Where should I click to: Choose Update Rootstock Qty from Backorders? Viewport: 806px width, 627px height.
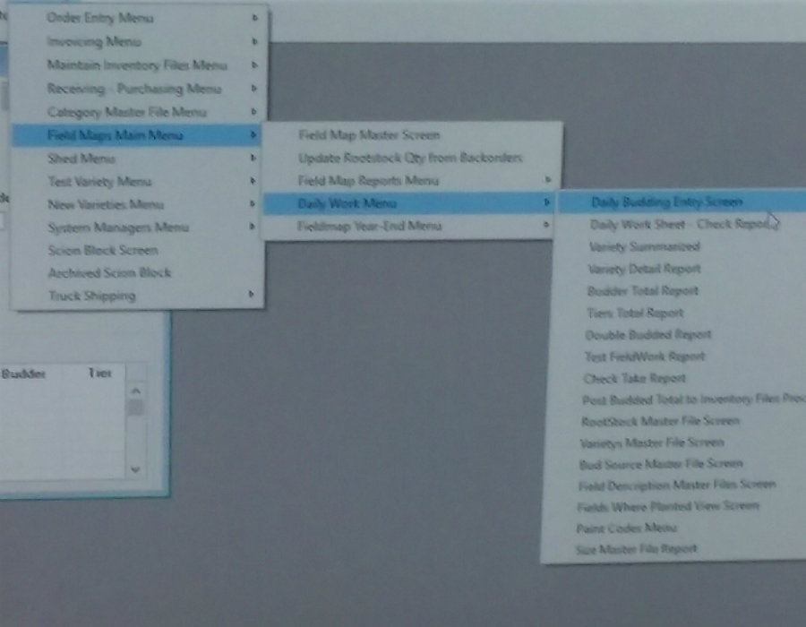point(409,158)
